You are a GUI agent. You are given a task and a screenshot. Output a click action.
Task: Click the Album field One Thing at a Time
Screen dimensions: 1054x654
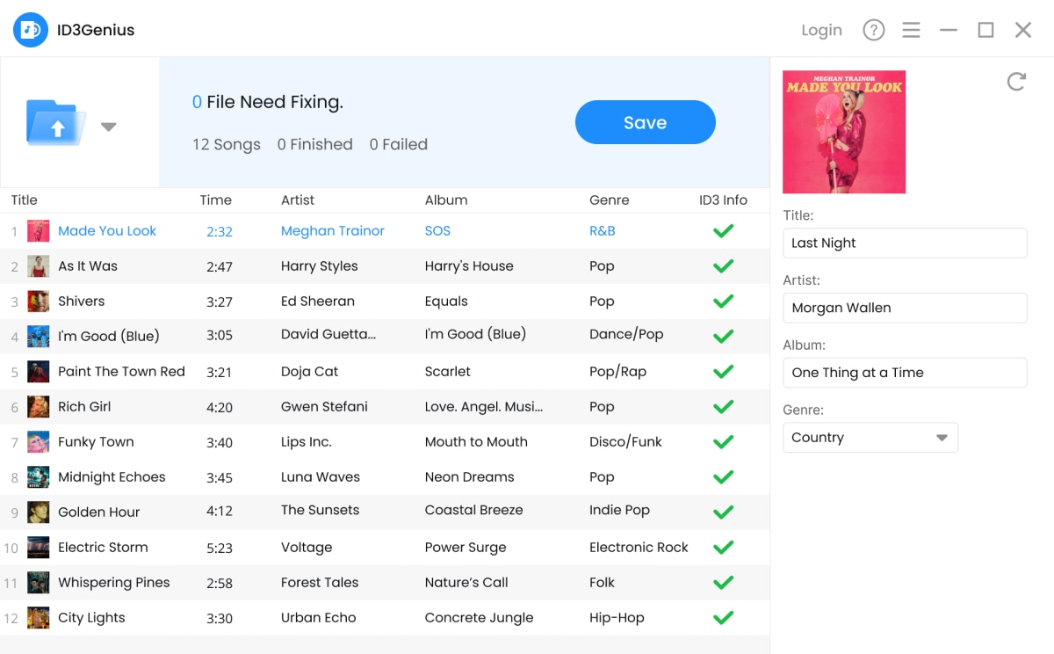point(905,373)
